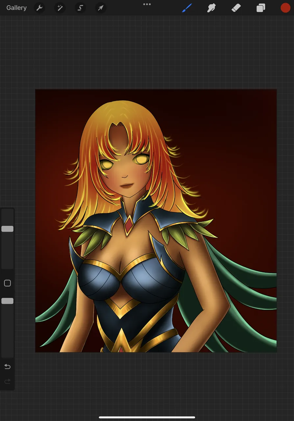Tap the square modify button in sidebar
294x421 pixels.
coord(7,283)
